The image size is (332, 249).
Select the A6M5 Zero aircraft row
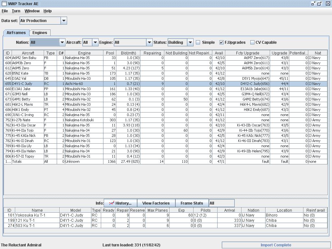[x=166, y=68]
